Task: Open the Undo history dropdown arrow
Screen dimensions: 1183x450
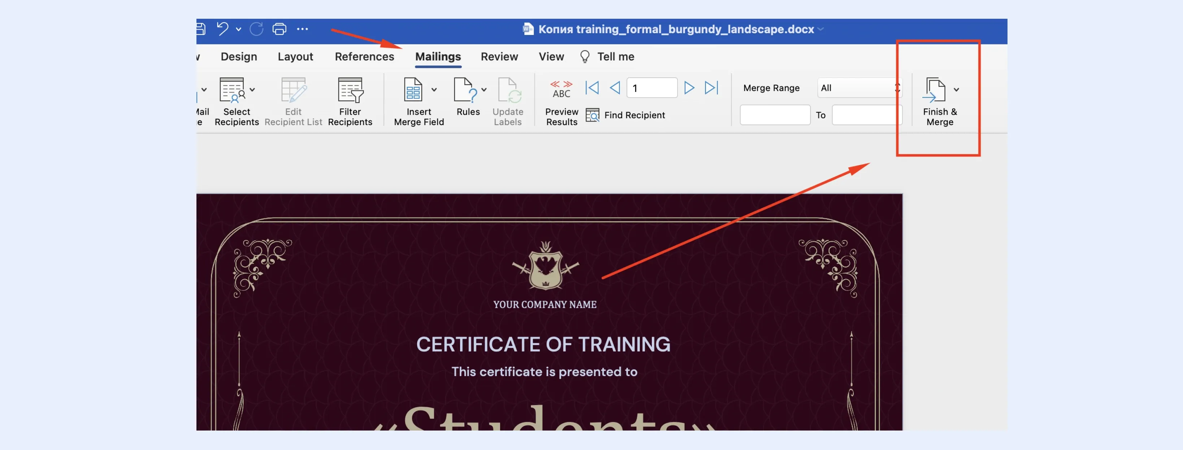Action: click(238, 29)
